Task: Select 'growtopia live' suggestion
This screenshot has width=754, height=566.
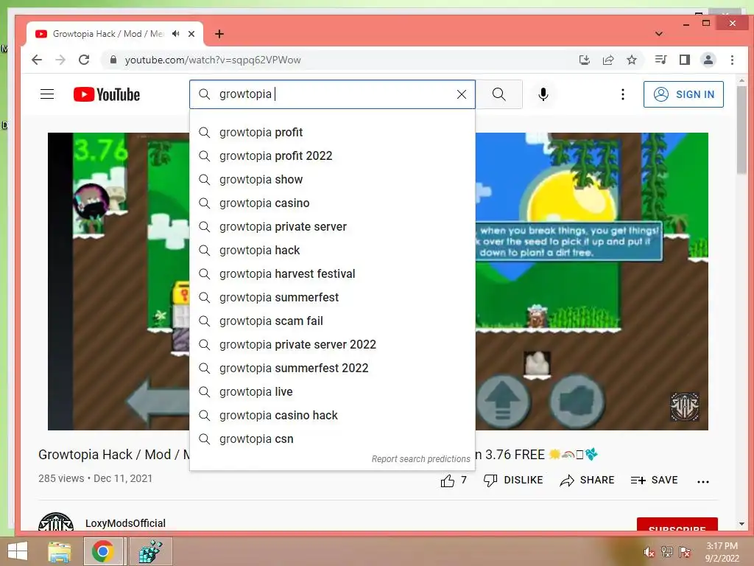Action: point(332,392)
